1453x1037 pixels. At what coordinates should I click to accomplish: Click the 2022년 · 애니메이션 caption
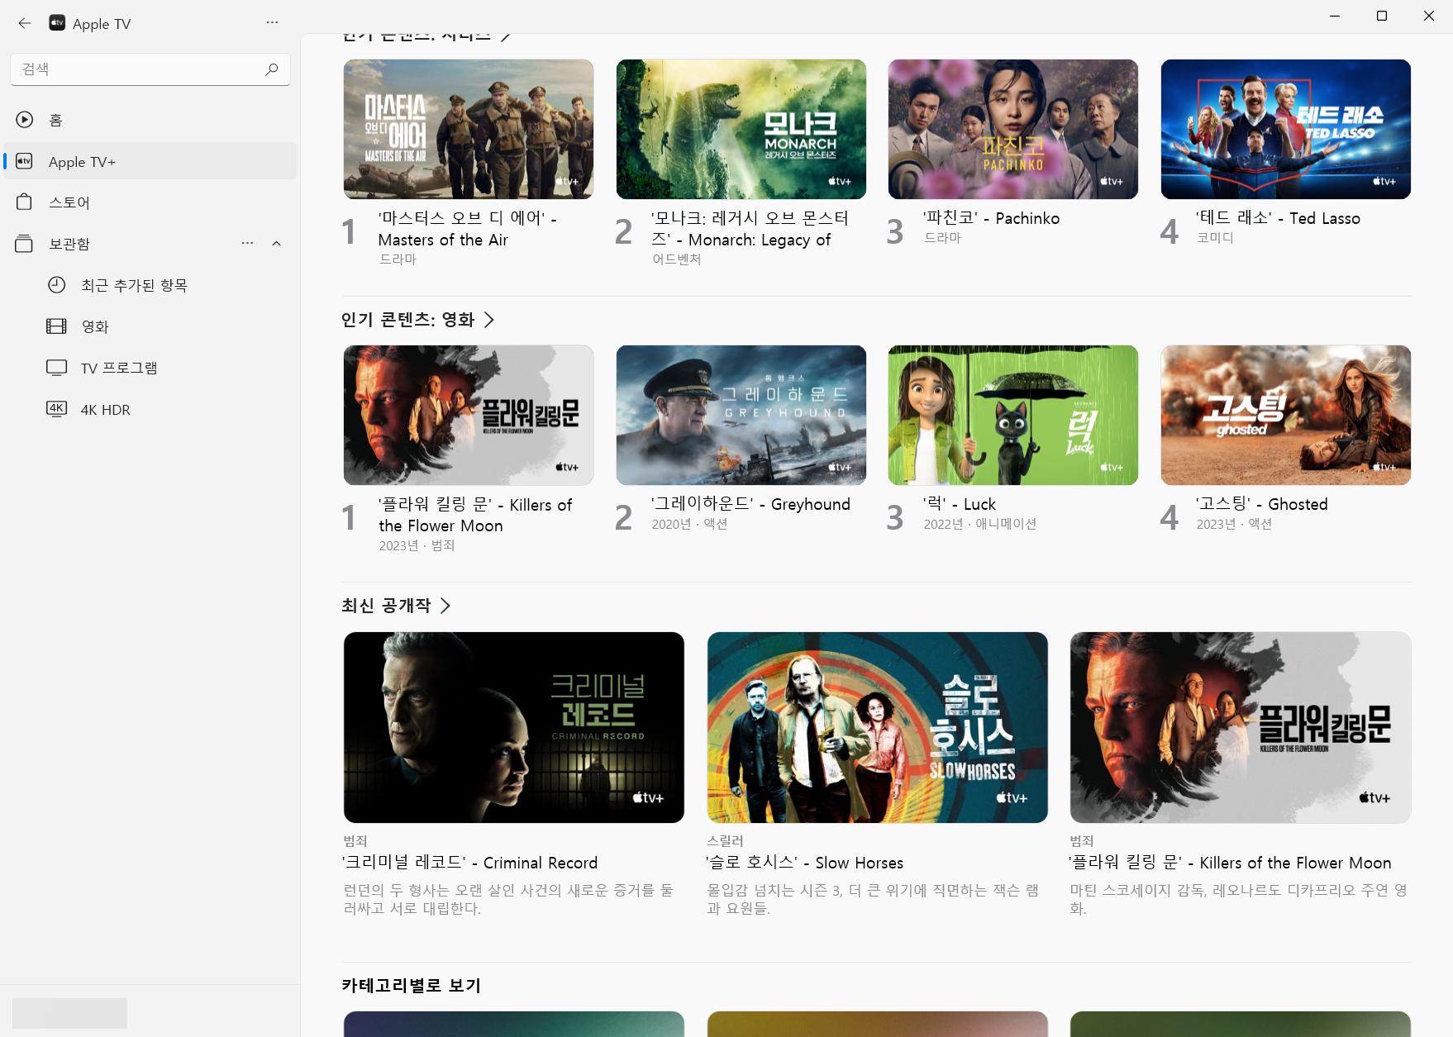980,524
